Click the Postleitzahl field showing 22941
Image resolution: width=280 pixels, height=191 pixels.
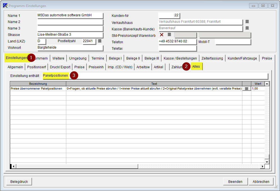[x=89, y=41]
